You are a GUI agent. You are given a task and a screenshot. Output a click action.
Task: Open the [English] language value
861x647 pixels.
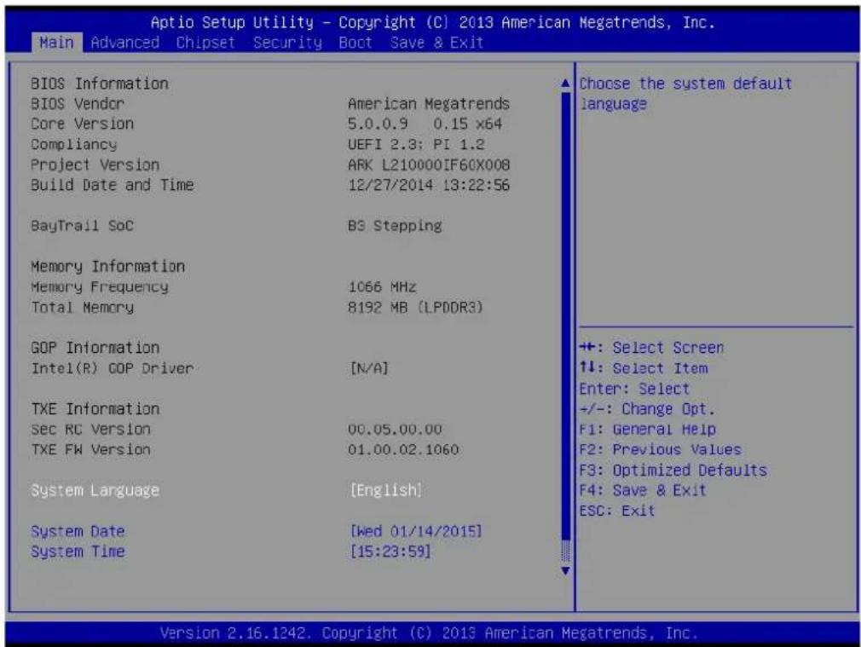[386, 490]
